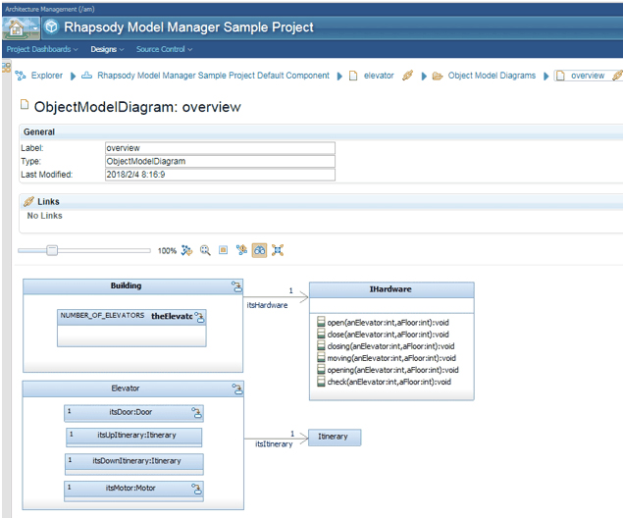Click the itsItinerary association label
Viewport: 623px width, 518px height.
click(x=274, y=444)
